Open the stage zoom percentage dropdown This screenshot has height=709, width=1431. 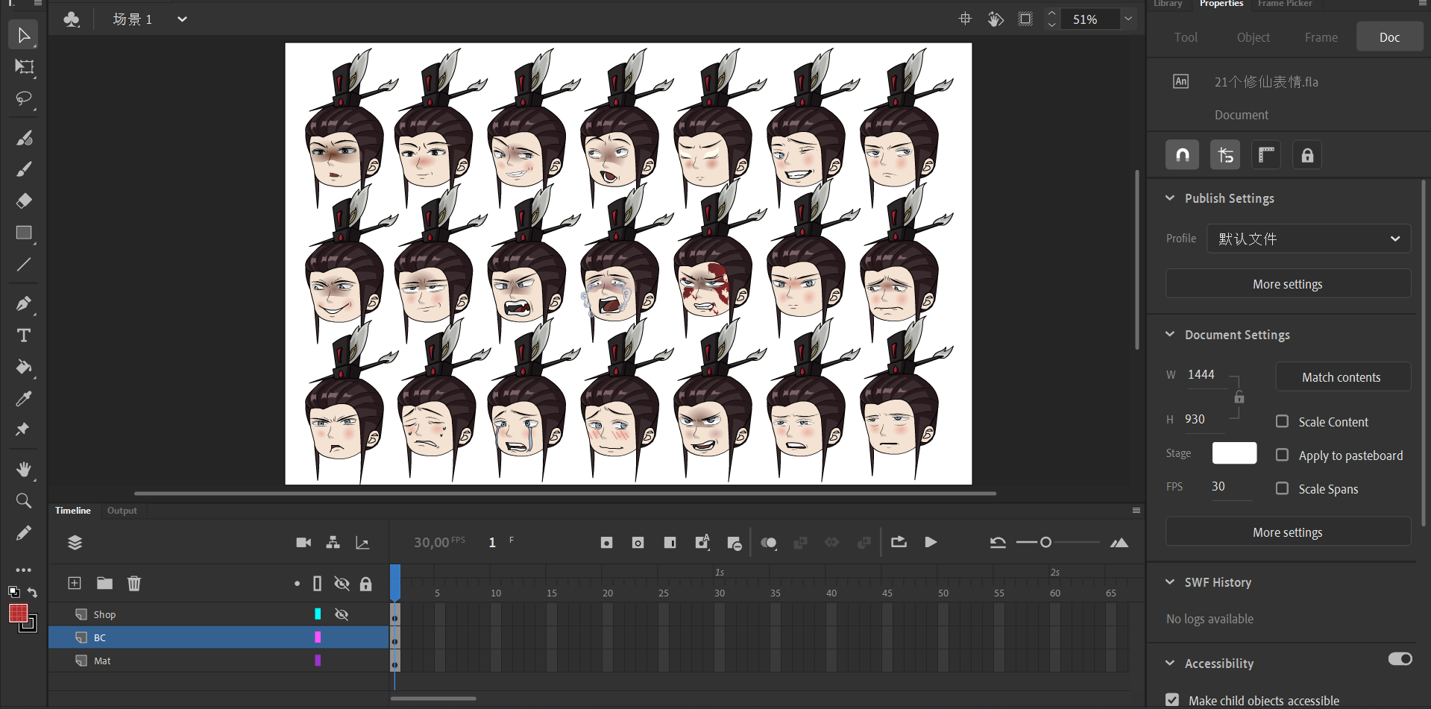pyautogui.click(x=1128, y=19)
